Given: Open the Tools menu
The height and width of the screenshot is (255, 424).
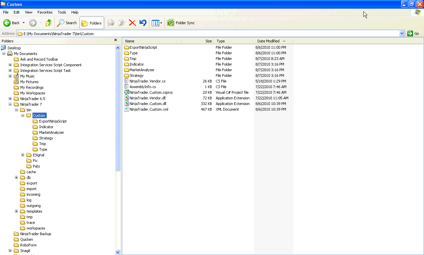Looking at the screenshot, I should pyautogui.click(x=62, y=12).
